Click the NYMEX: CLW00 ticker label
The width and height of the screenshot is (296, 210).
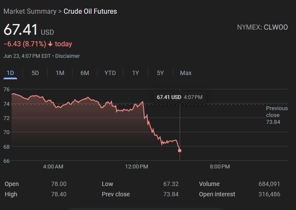click(262, 27)
